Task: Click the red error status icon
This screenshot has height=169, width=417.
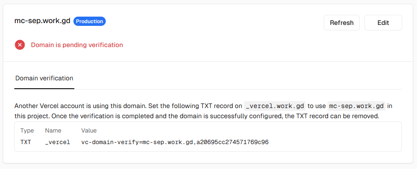Action: tap(20, 45)
